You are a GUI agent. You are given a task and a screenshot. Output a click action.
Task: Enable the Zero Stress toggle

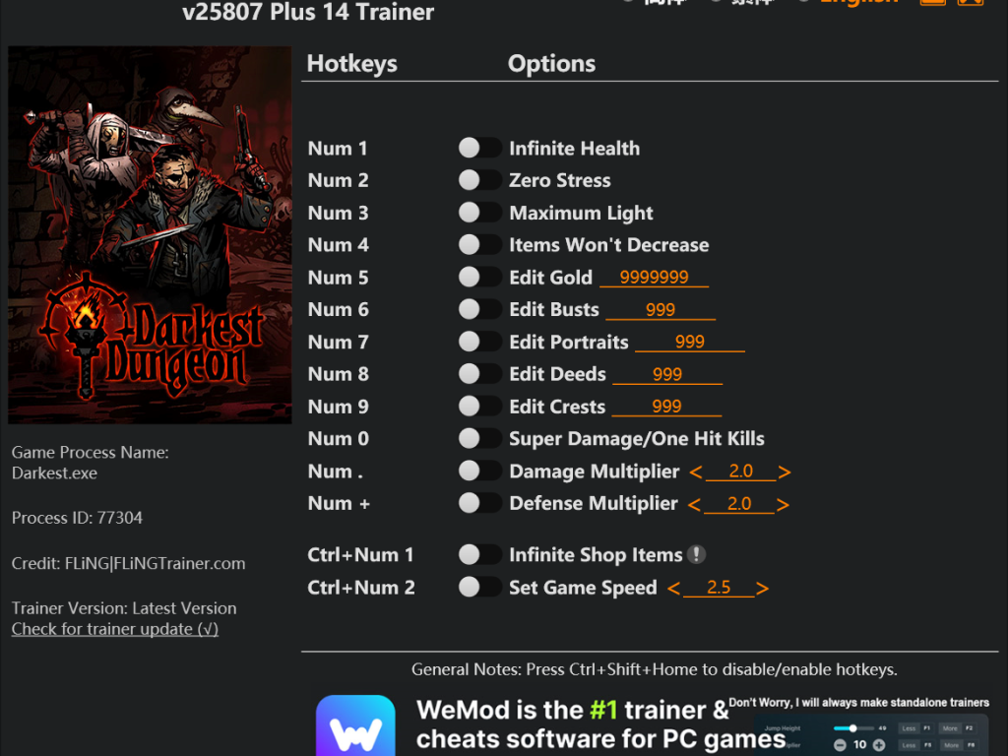479,180
